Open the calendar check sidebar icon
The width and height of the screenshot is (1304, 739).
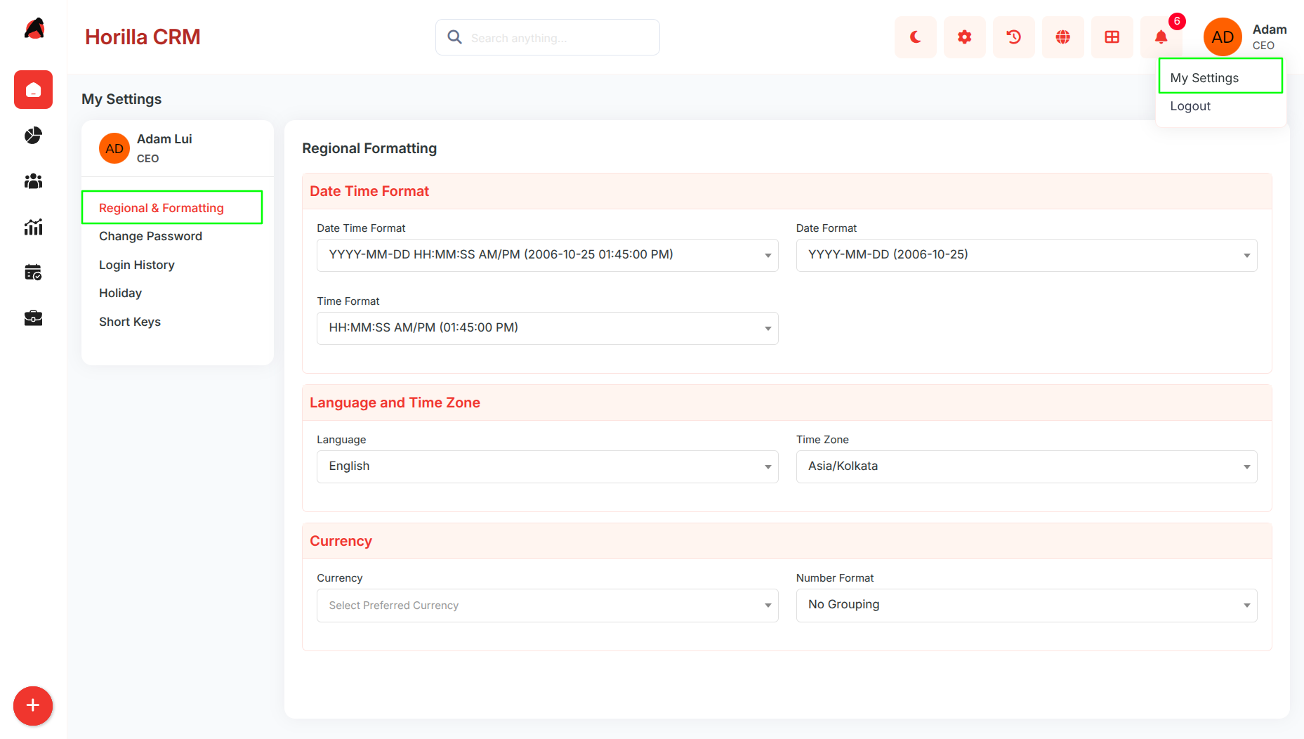pos(33,273)
